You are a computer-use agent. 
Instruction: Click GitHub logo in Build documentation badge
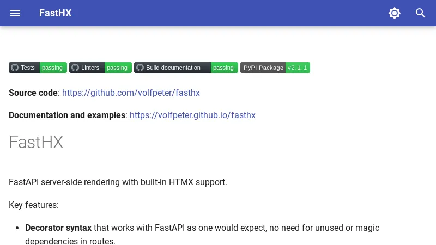[x=140, y=68]
